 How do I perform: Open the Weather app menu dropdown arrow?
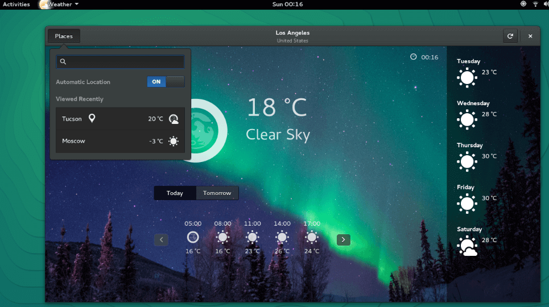pos(77,4)
